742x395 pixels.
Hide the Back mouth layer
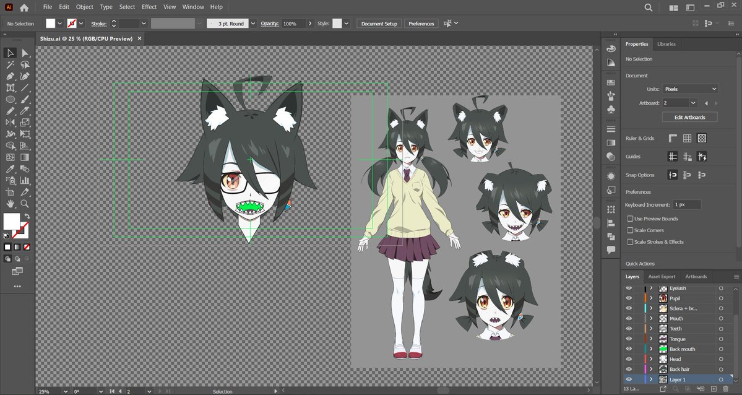pos(628,349)
